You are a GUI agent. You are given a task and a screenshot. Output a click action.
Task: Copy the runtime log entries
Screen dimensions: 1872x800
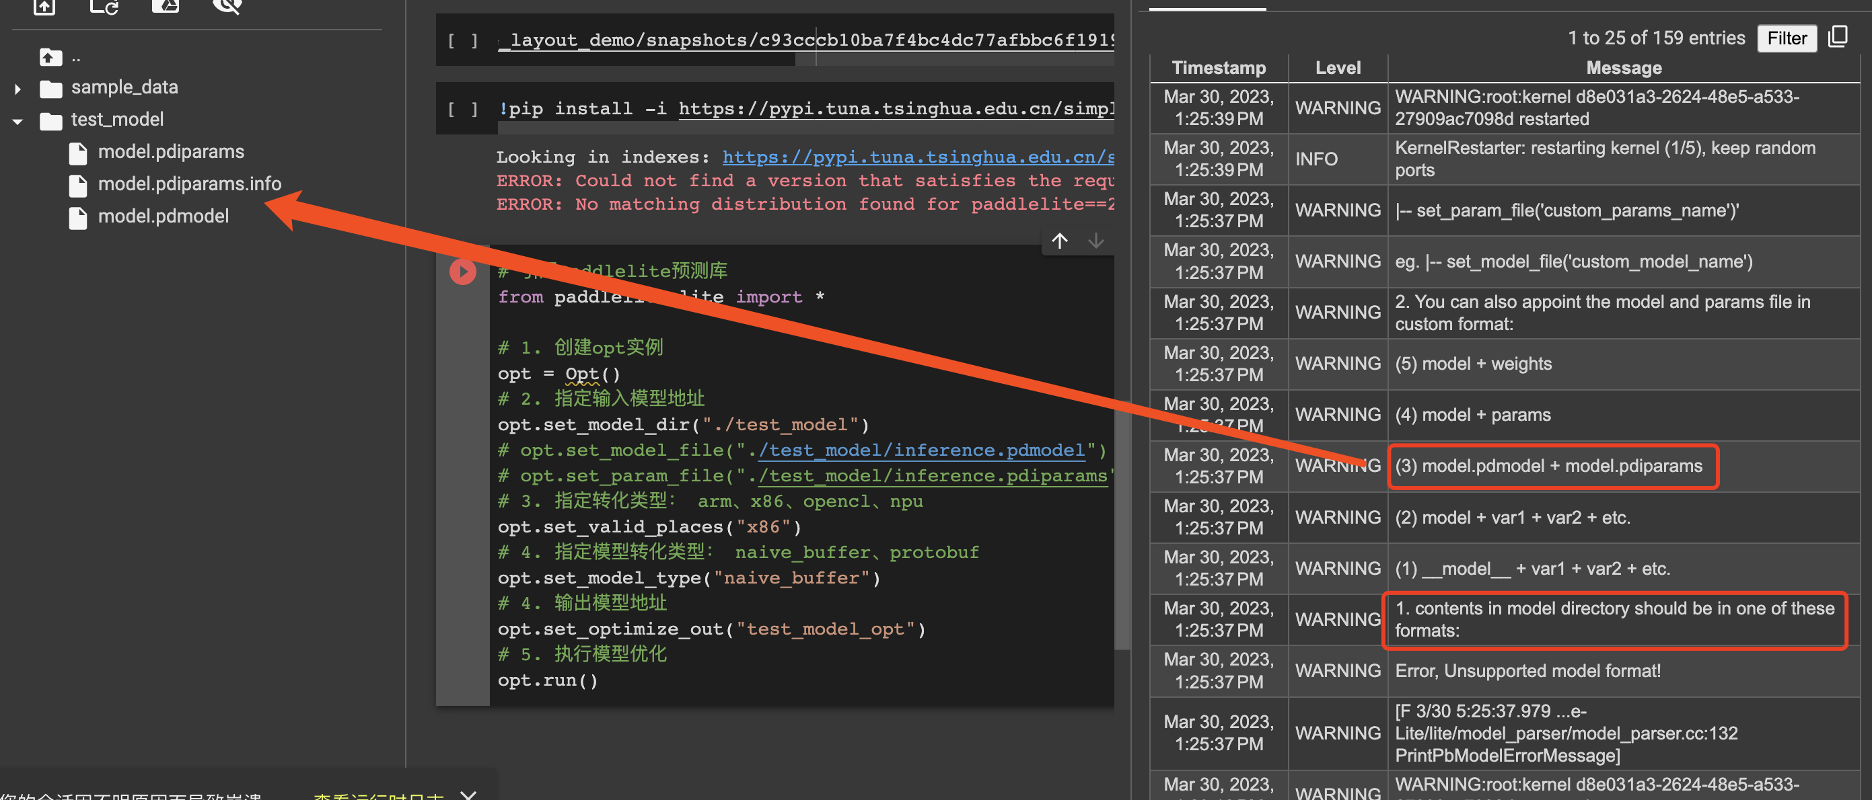coord(1839,36)
